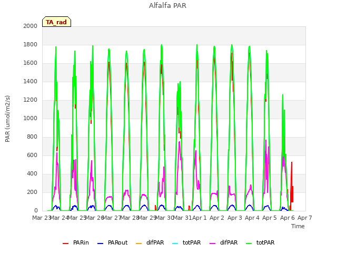Click the 2000 y-axis tick label
337x253 pixels.
click(x=31, y=26)
